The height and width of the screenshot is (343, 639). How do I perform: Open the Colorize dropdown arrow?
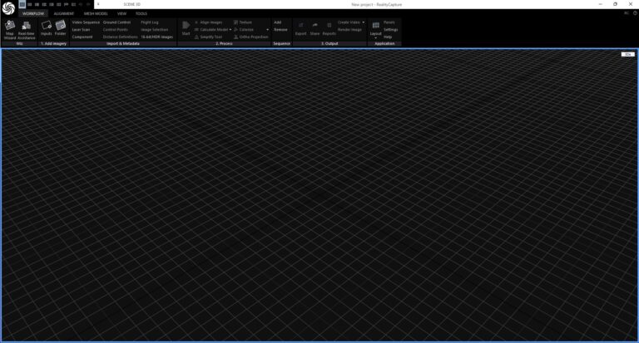267,30
